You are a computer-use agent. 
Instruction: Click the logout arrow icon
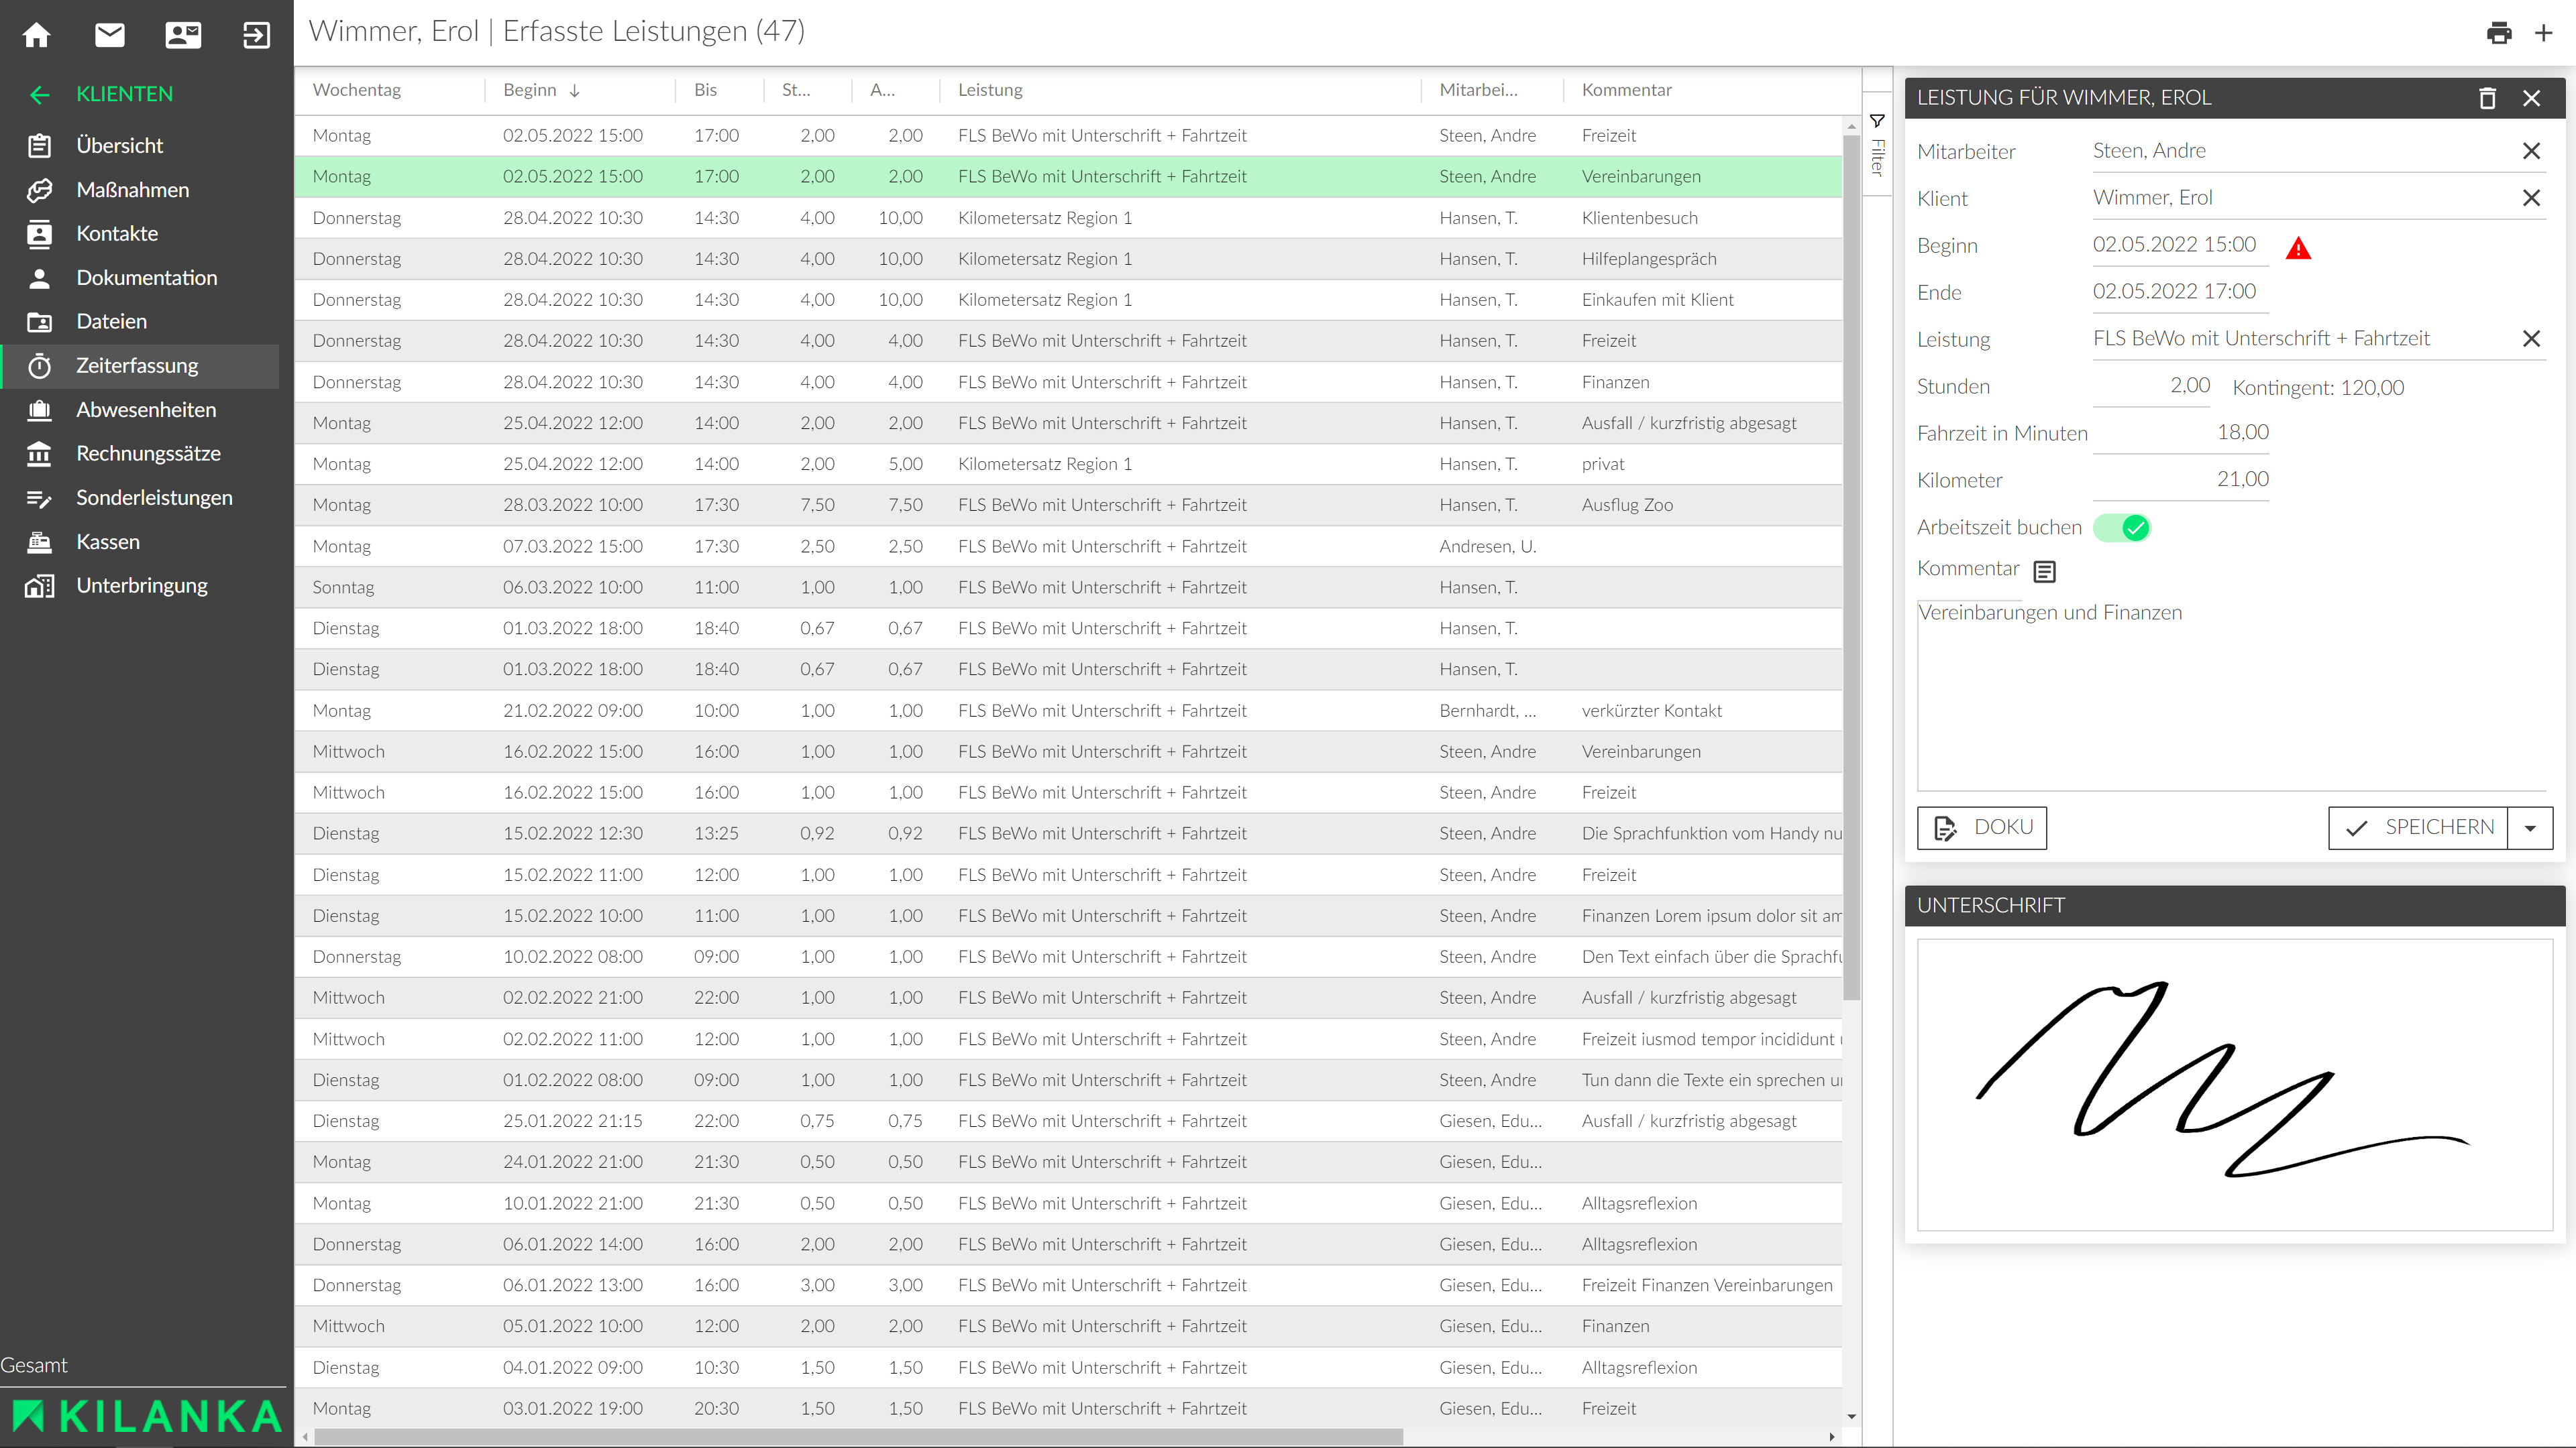pyautogui.click(x=256, y=35)
